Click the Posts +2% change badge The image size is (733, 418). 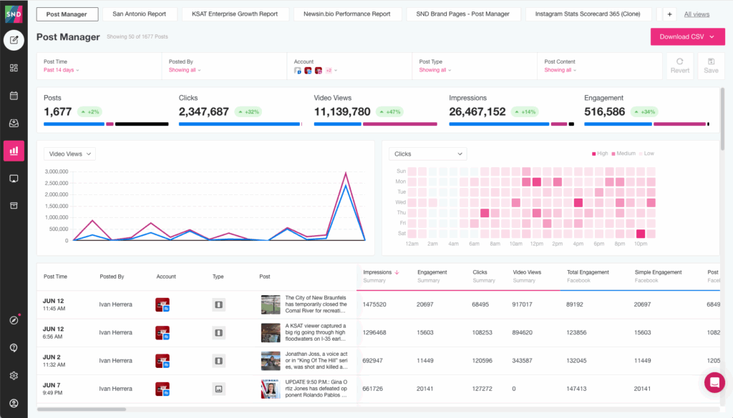click(x=89, y=112)
